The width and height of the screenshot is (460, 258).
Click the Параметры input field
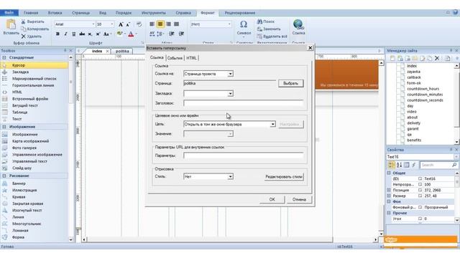click(243, 156)
